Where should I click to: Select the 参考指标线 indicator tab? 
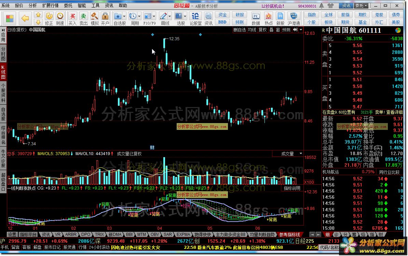pos(289,235)
